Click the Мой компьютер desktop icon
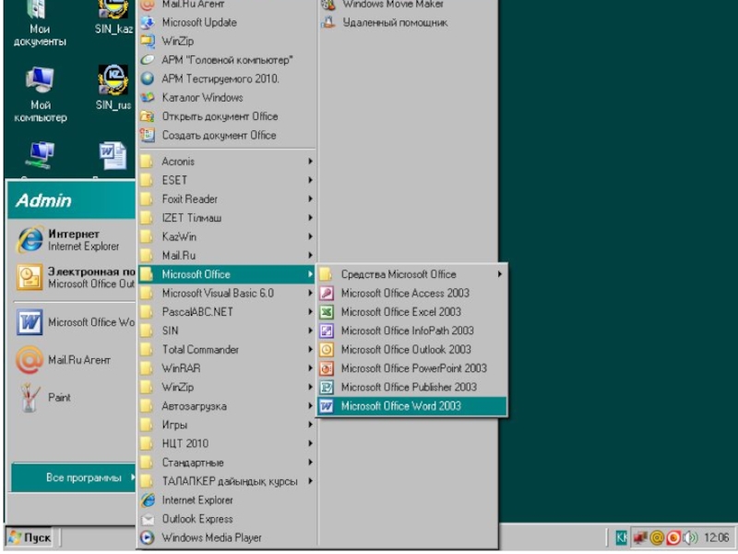 click(x=40, y=80)
